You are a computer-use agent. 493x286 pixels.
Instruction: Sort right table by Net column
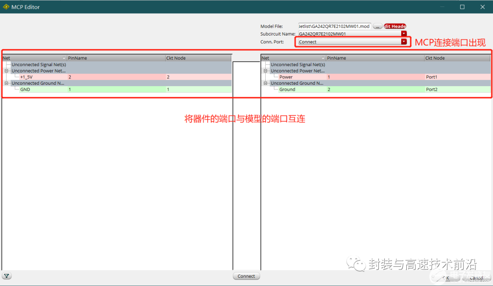(294, 58)
